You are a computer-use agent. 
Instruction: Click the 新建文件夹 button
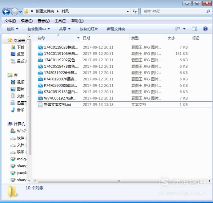116,29
